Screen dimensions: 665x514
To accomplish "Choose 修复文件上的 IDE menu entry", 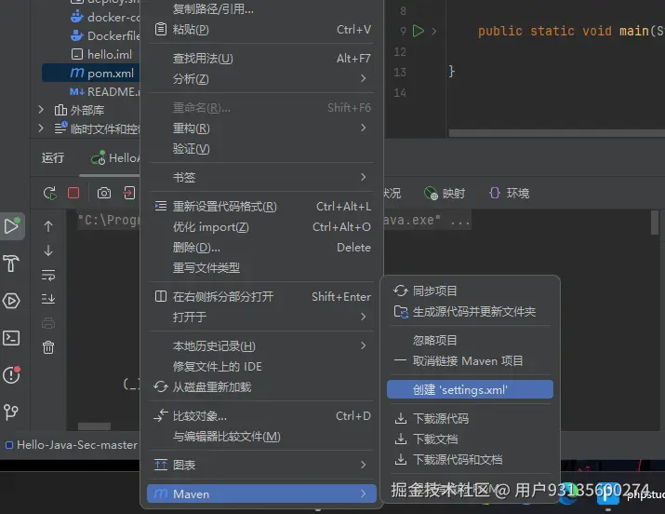I will click(x=261, y=366).
